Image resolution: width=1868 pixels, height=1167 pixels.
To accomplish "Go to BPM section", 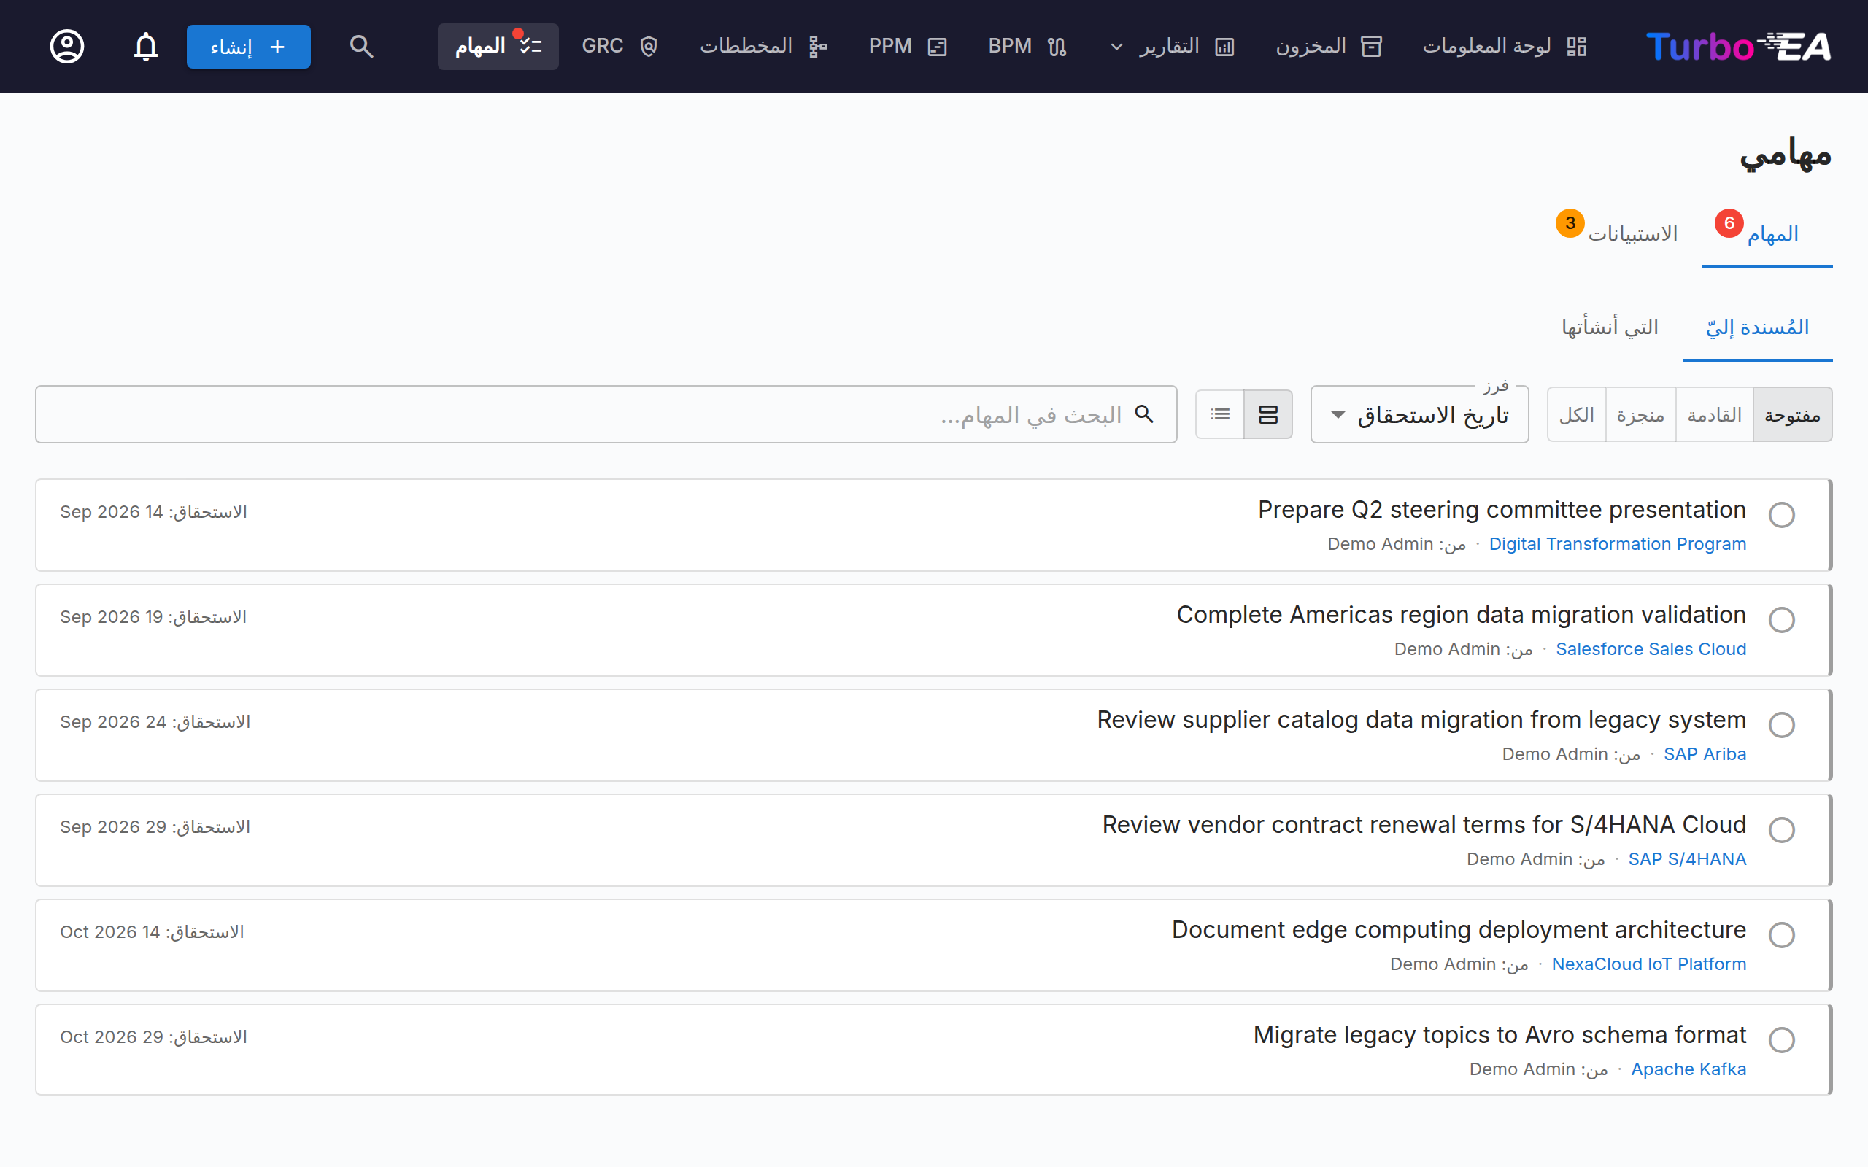I will [x=1027, y=46].
